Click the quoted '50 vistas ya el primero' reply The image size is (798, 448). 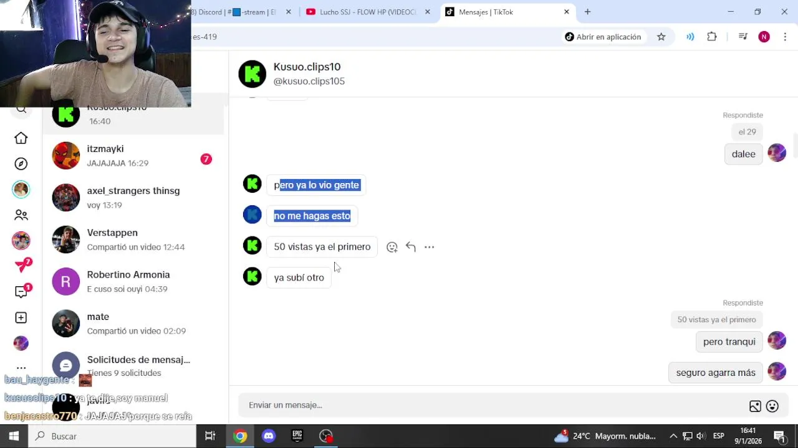click(716, 320)
